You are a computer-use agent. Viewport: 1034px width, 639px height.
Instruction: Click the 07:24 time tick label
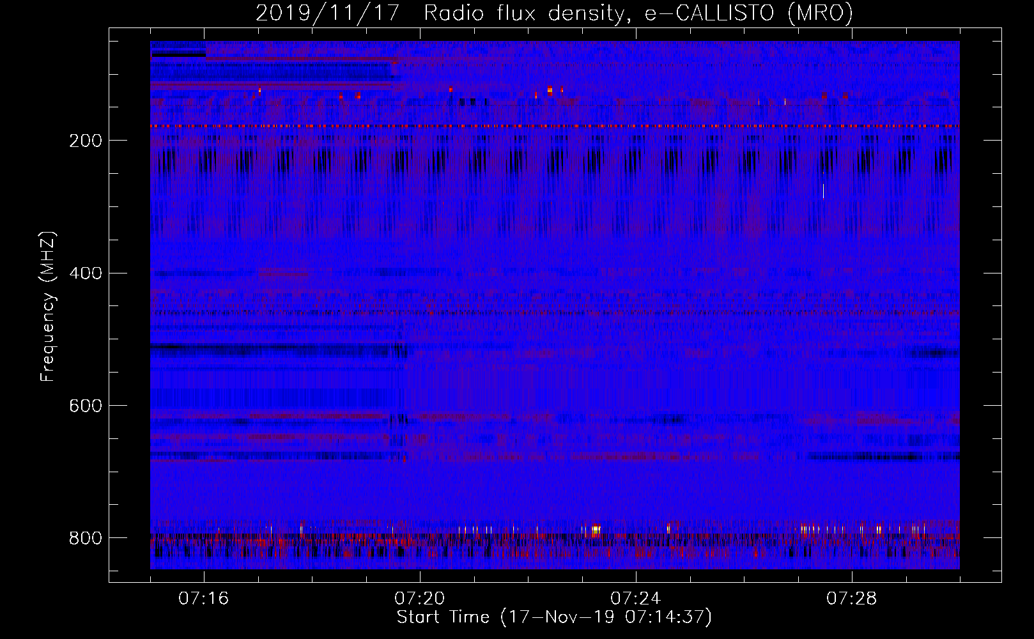click(636, 599)
